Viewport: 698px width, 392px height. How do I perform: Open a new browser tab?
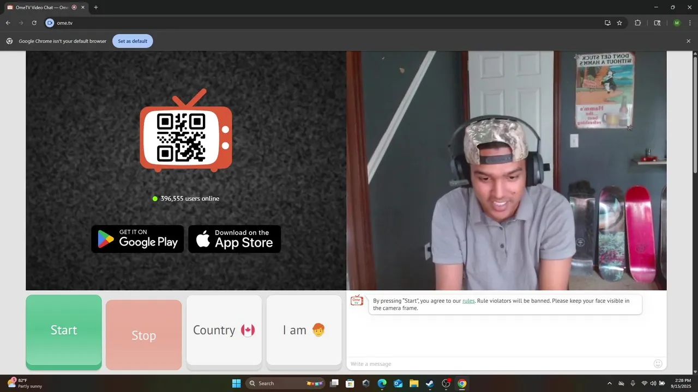pos(96,8)
